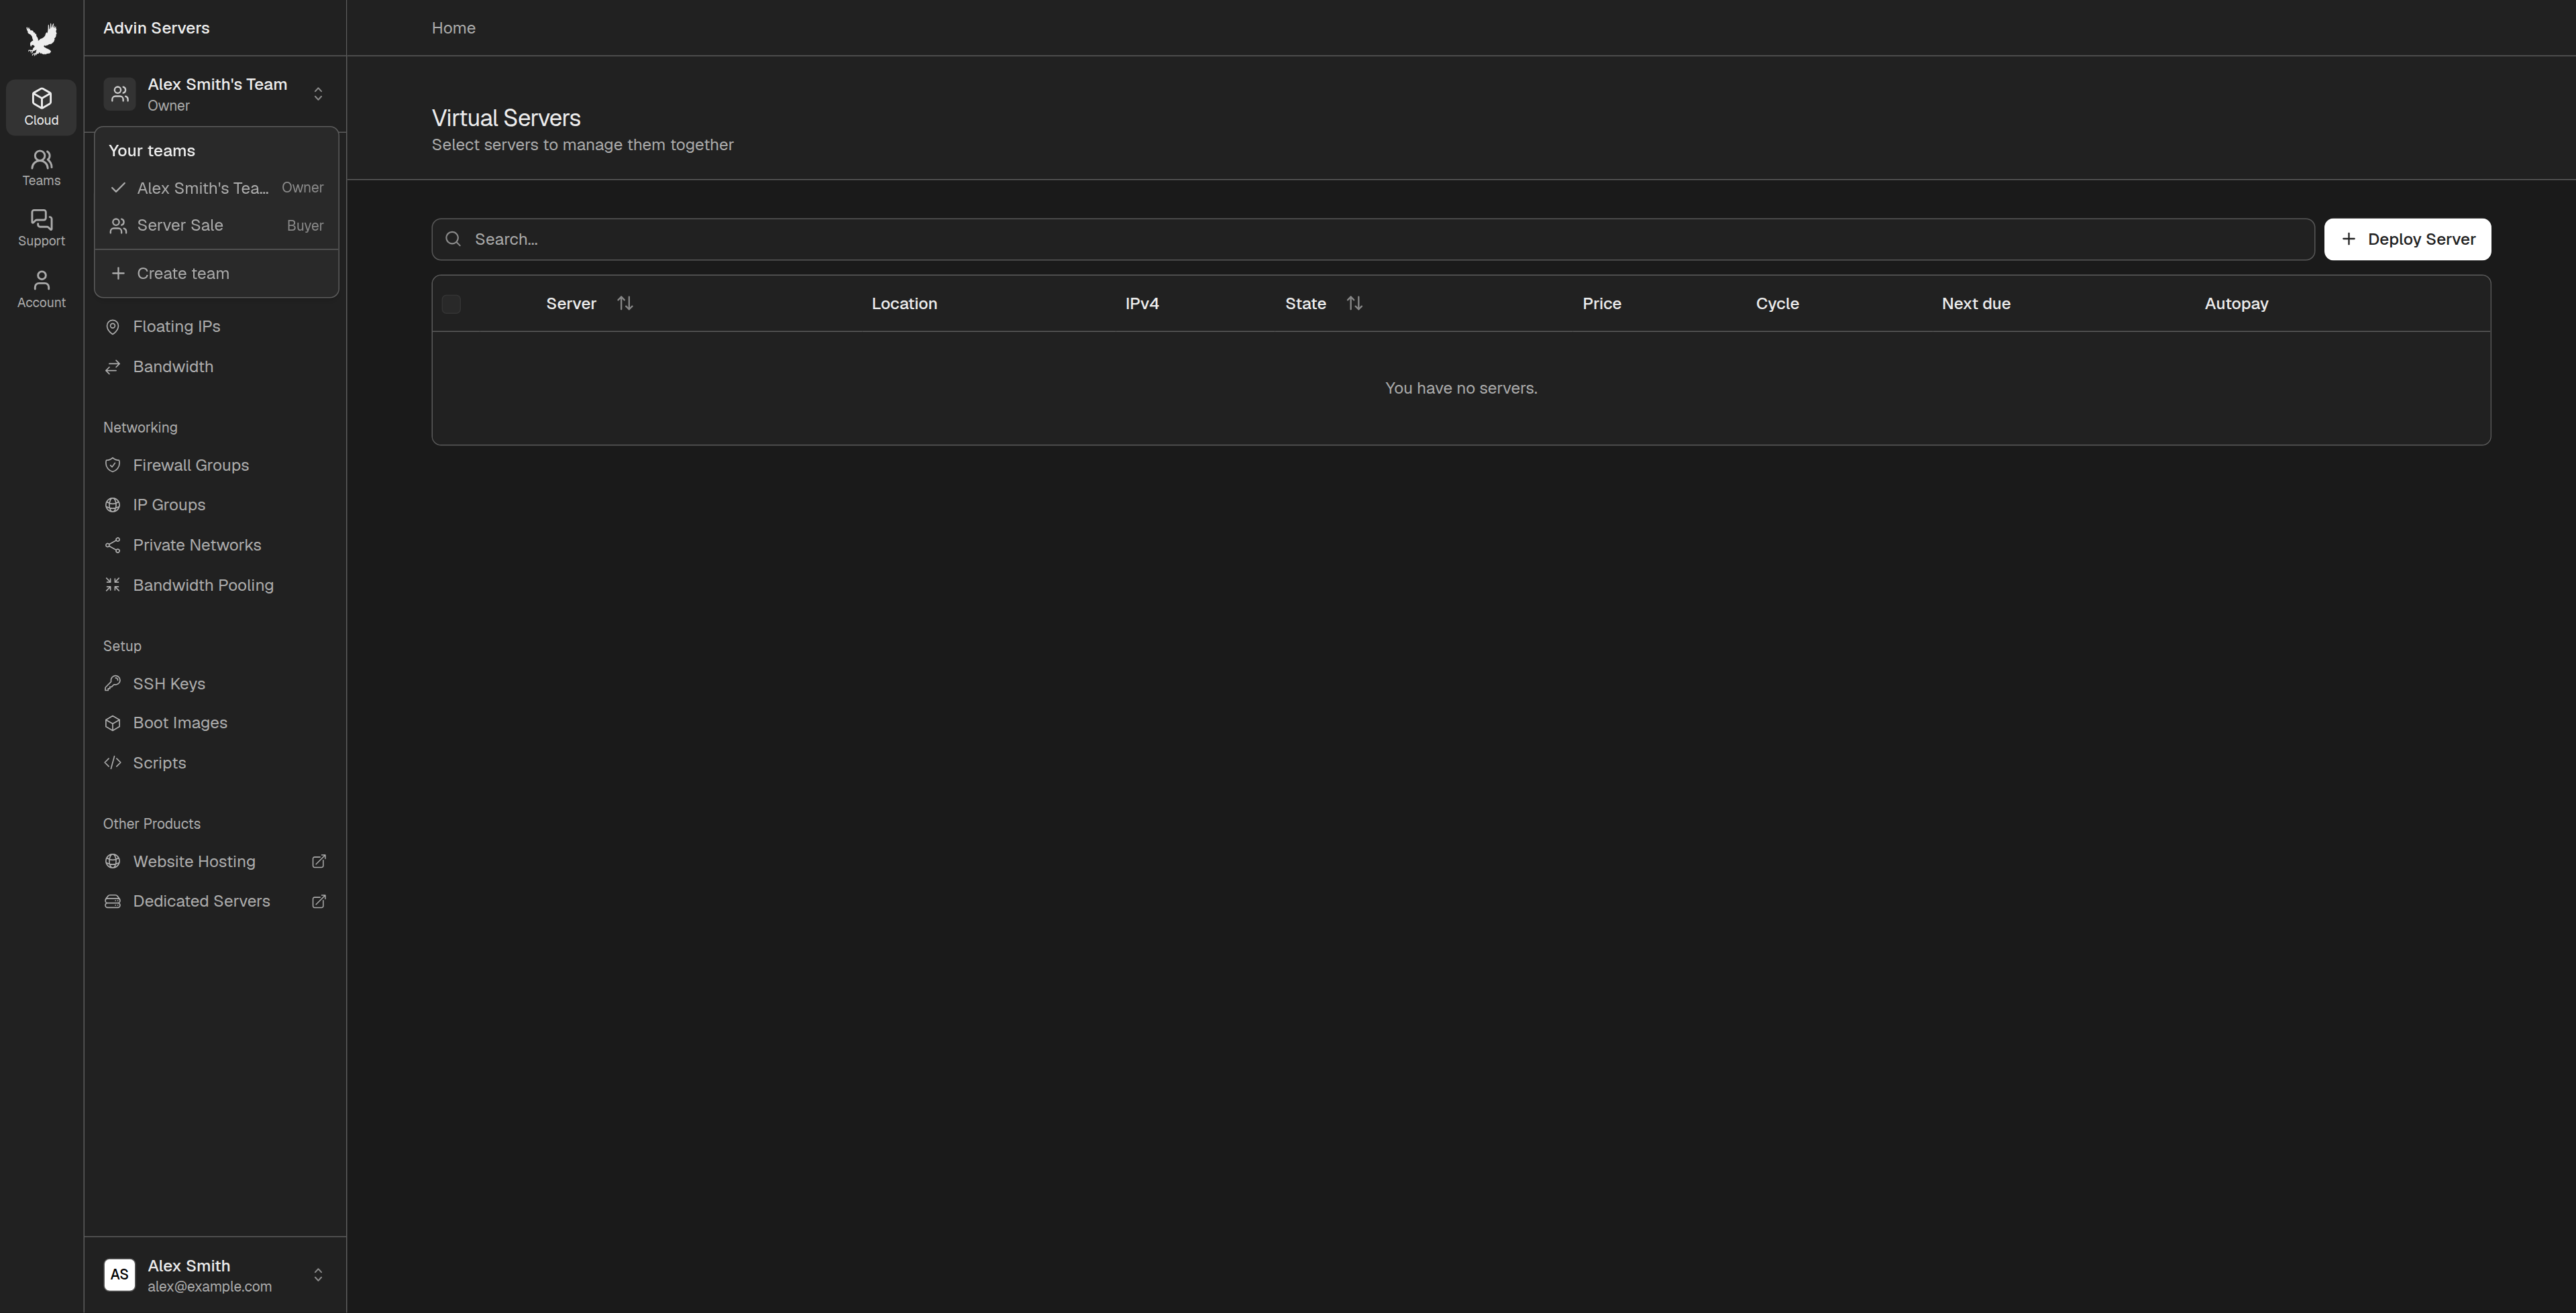Click the plus icon beside Create team
The image size is (2576, 1313).
(118, 273)
